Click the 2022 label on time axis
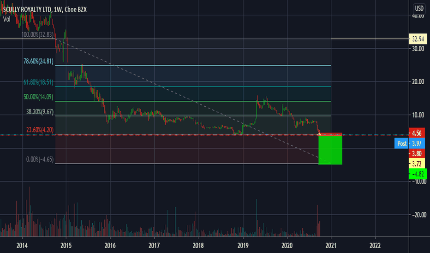Viewport: 430px width, 253px height. tap(375, 245)
